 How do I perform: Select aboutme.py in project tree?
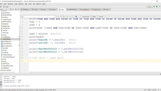click(7, 13)
